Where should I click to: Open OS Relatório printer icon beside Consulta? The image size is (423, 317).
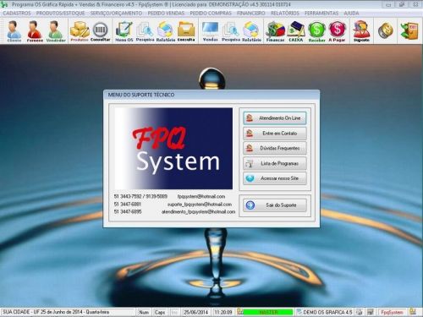pyautogui.click(x=166, y=31)
